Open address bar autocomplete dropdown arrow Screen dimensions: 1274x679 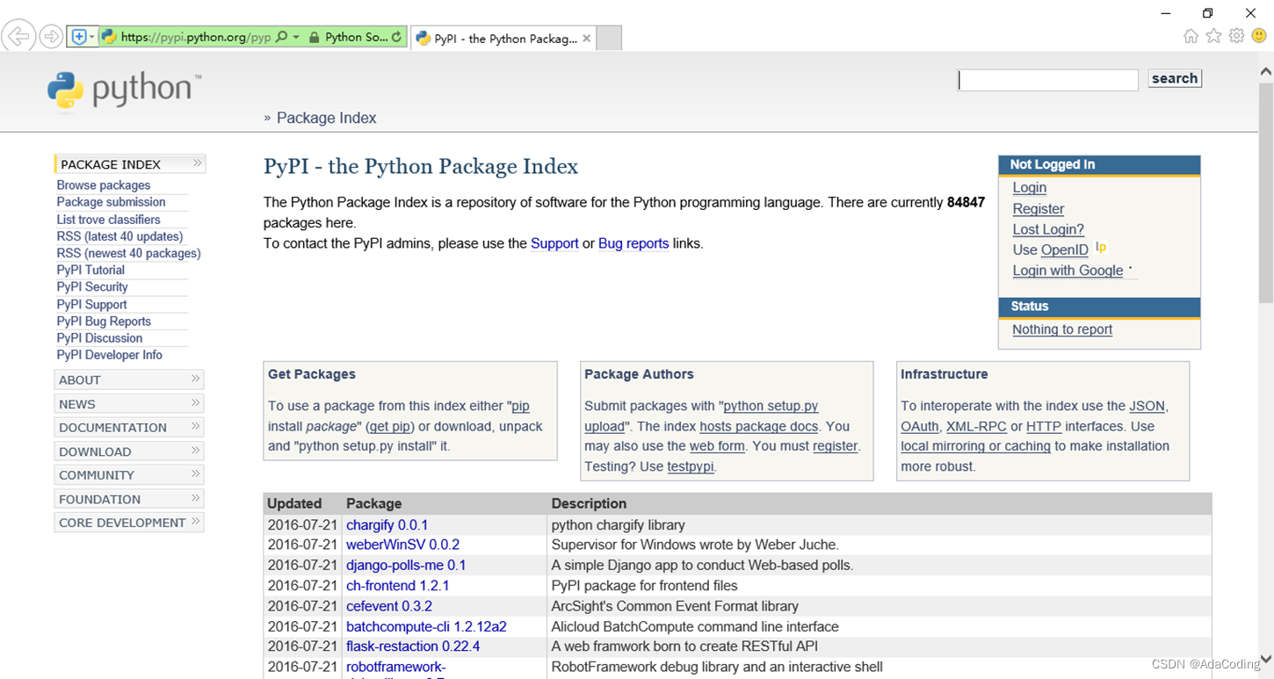[296, 37]
